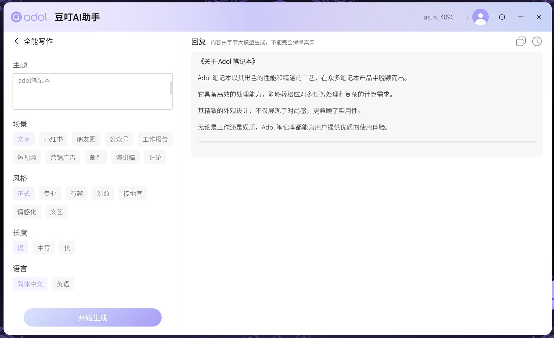
Task: Click the 豆叮AI助手 title text
Action: pos(77,17)
